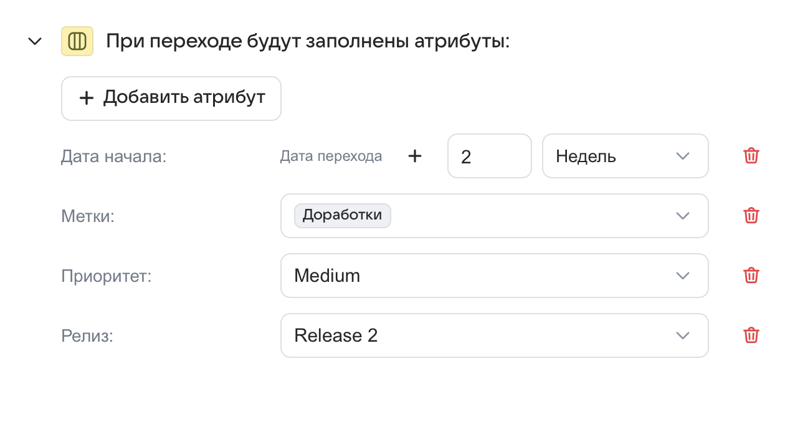Click the number input containing '2'

pos(489,156)
